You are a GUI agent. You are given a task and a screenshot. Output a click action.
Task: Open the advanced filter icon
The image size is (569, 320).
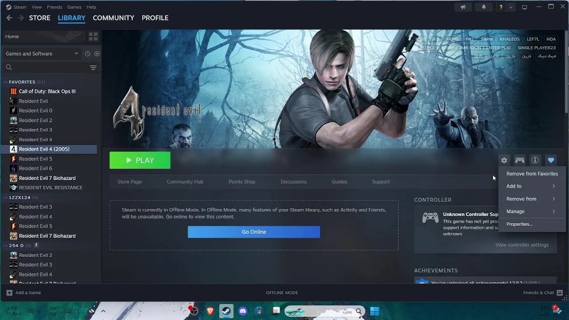tap(93, 68)
